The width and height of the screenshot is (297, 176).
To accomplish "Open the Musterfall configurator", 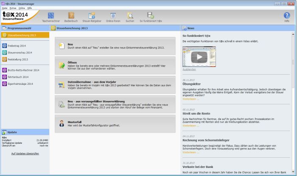I will [115, 123].
